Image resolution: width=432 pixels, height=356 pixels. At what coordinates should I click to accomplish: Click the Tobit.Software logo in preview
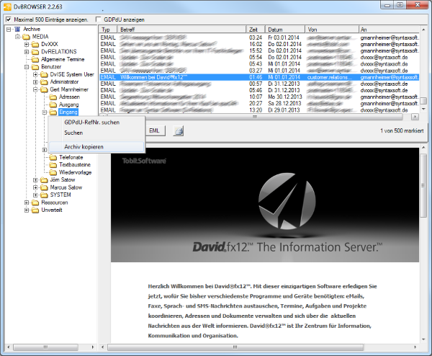coord(144,161)
